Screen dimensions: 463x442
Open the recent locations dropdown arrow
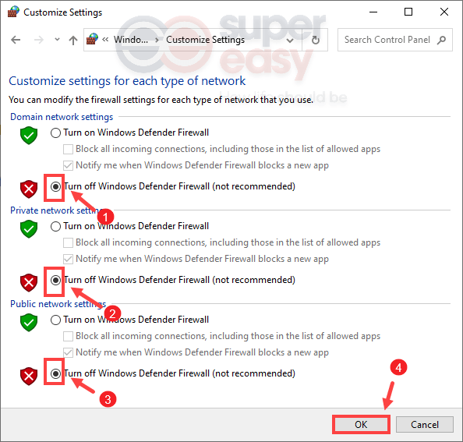click(x=57, y=39)
